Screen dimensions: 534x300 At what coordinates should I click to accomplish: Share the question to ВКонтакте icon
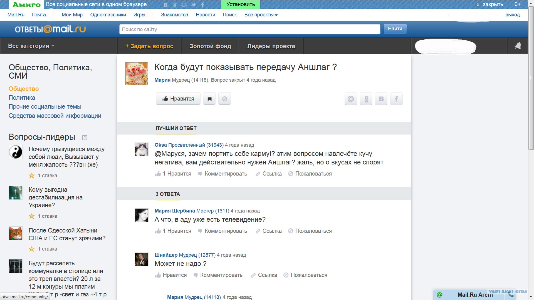pyautogui.click(x=381, y=99)
